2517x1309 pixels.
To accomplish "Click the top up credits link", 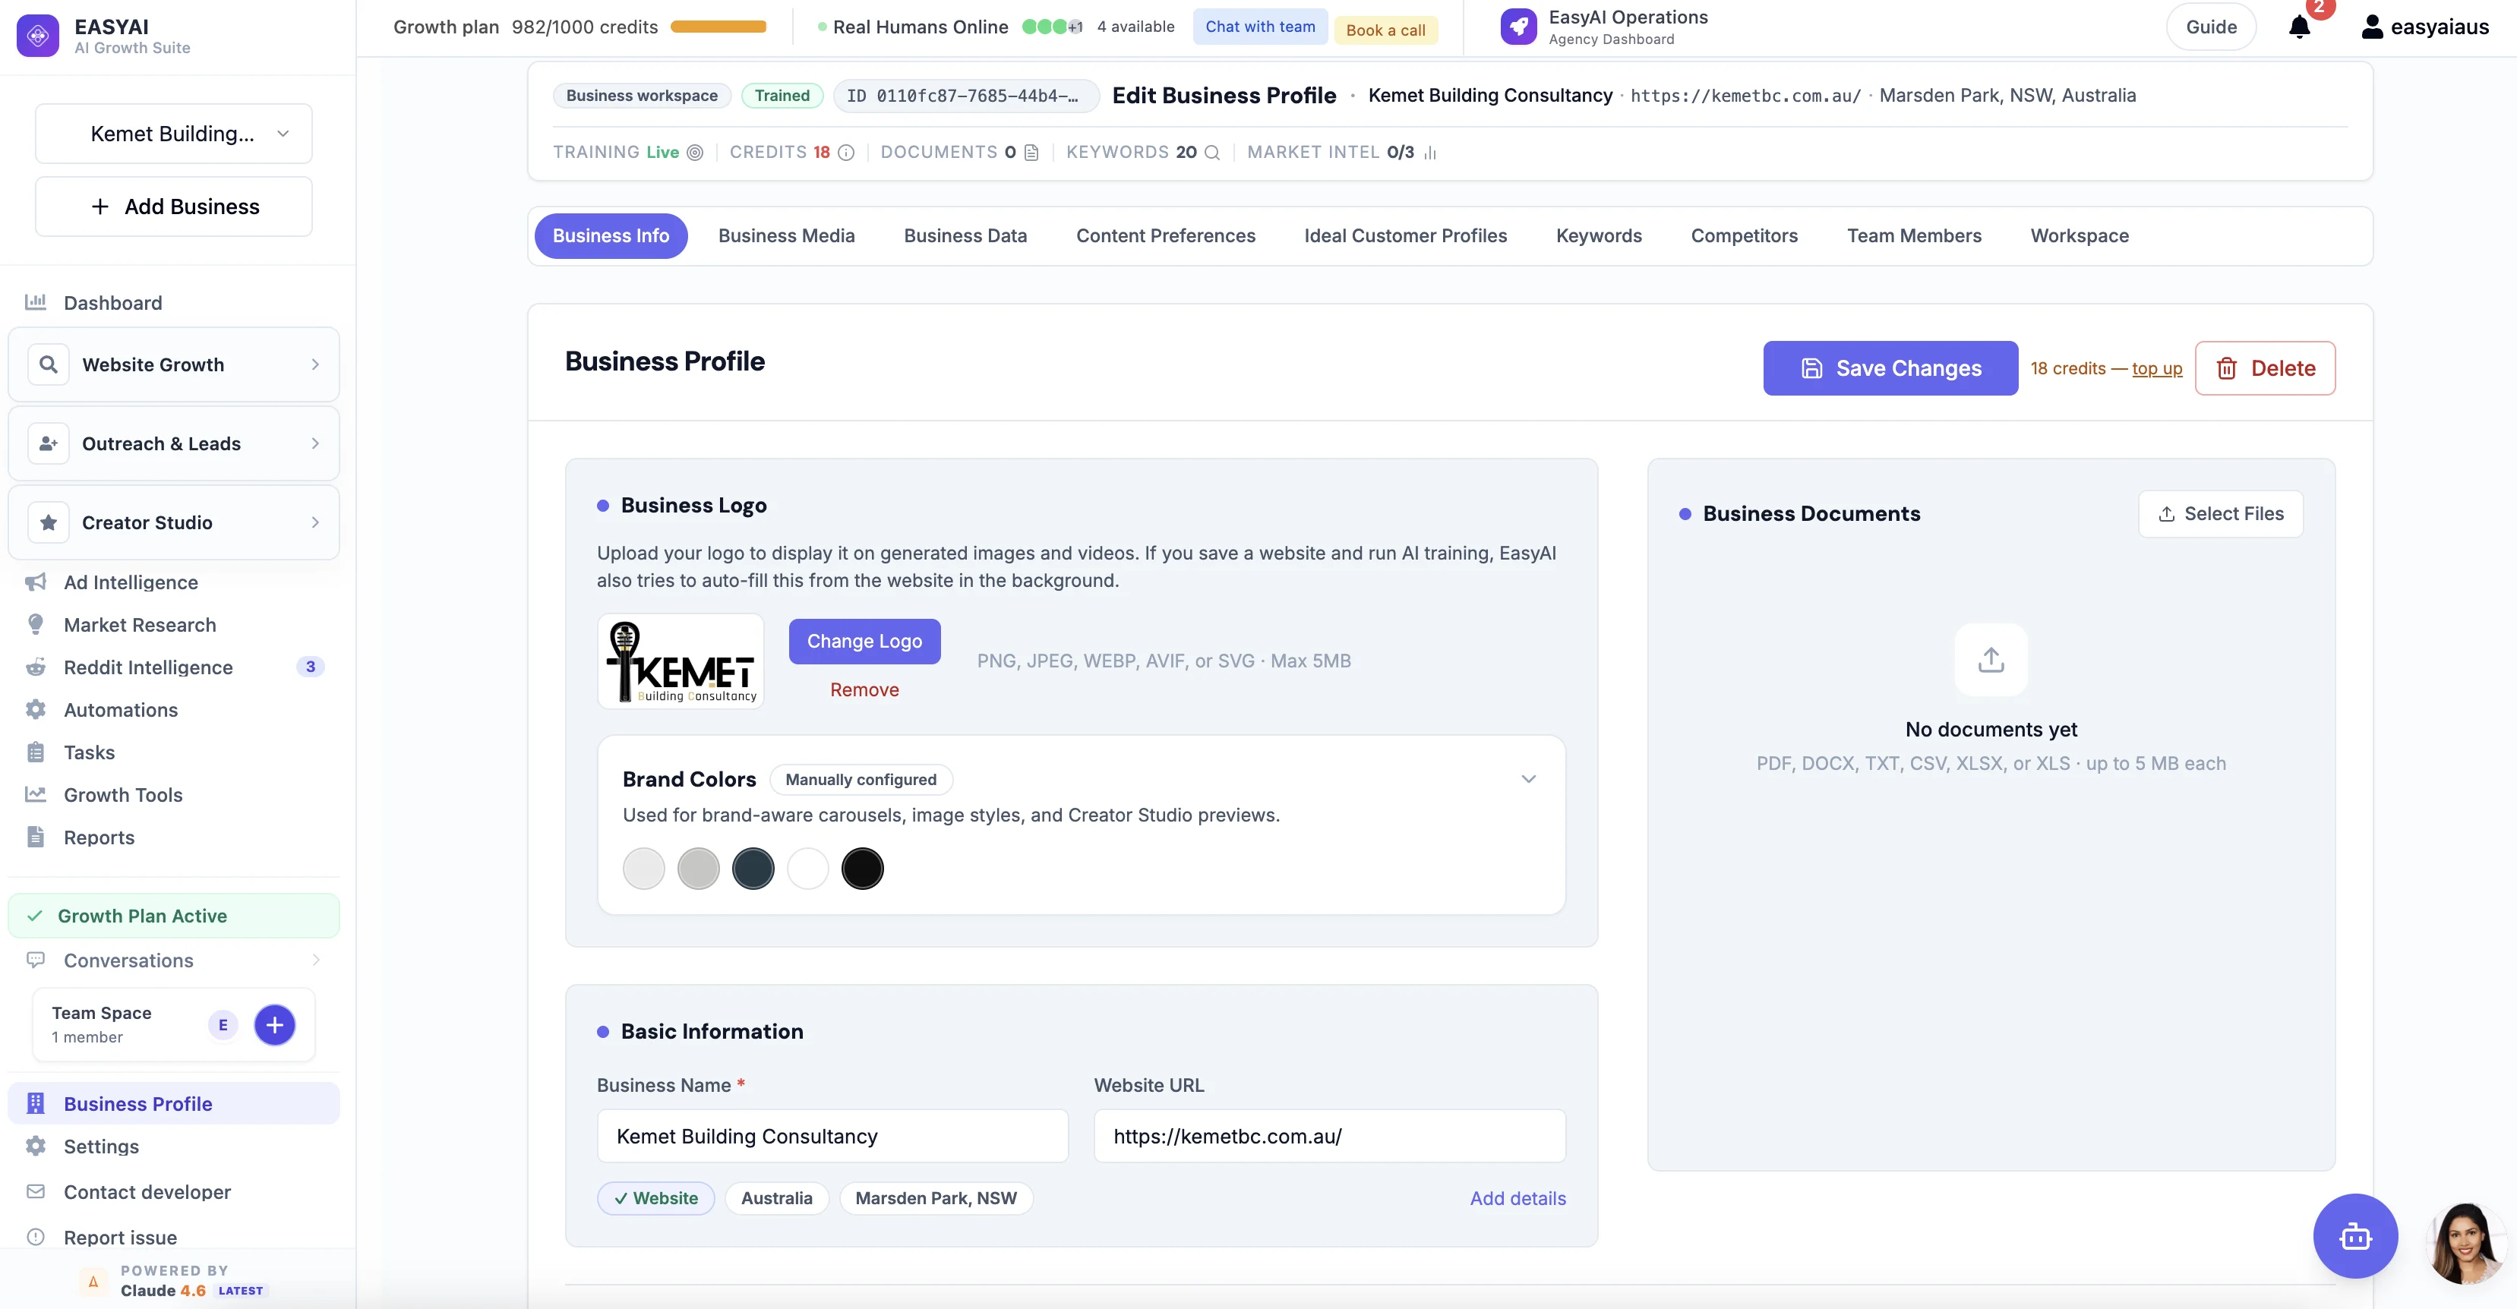I will 2156,368.
